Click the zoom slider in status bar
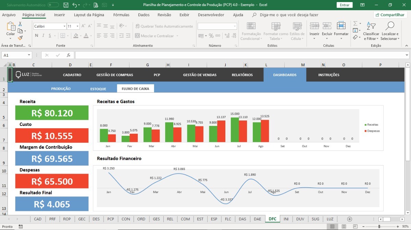This screenshot has height=230, width=411. (x=379, y=227)
